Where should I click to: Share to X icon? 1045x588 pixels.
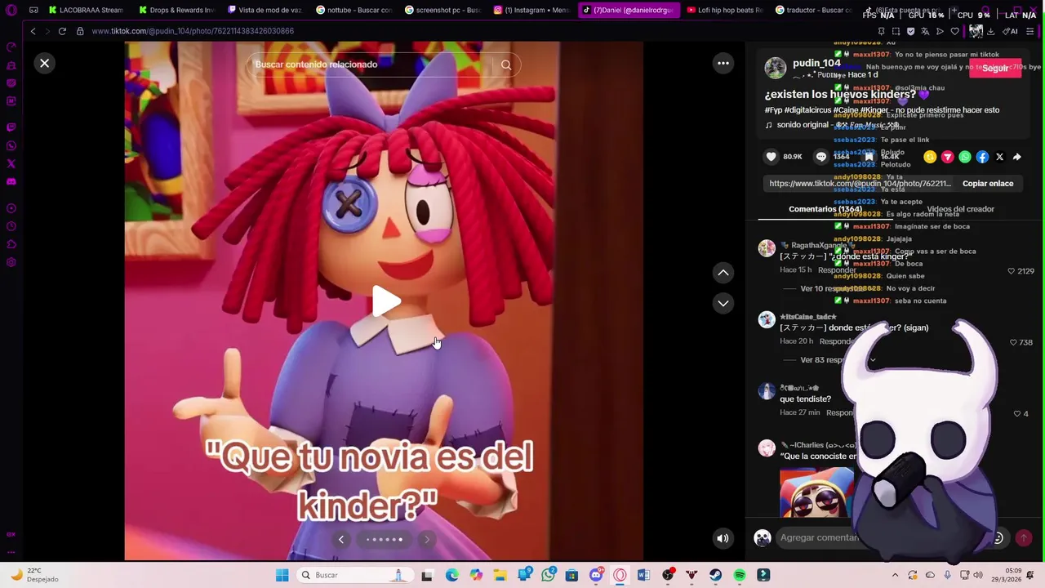tap(999, 157)
